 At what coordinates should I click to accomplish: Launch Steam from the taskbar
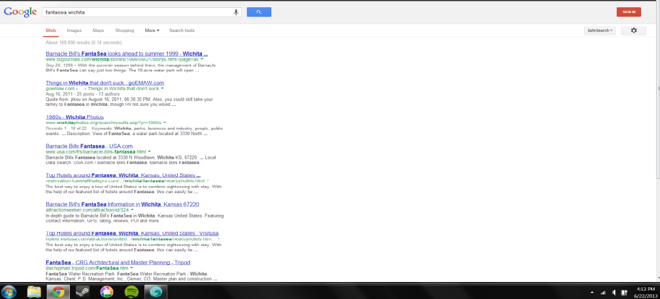point(82,291)
